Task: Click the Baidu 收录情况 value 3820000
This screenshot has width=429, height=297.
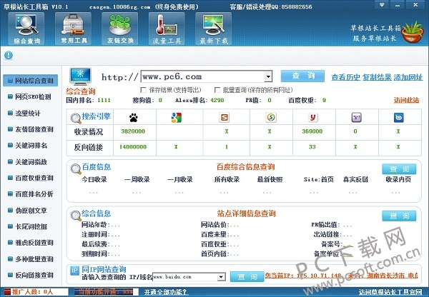Action: 133,131
